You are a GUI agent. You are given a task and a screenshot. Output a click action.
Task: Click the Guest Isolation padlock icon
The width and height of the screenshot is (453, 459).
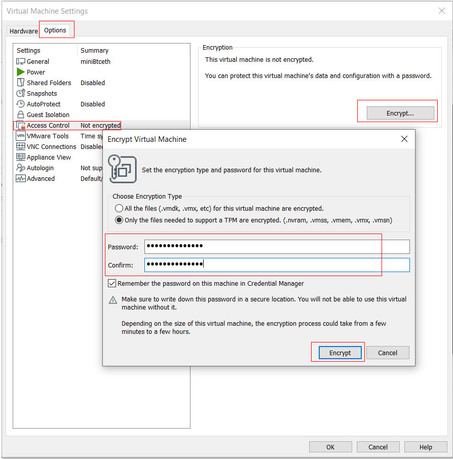point(21,114)
